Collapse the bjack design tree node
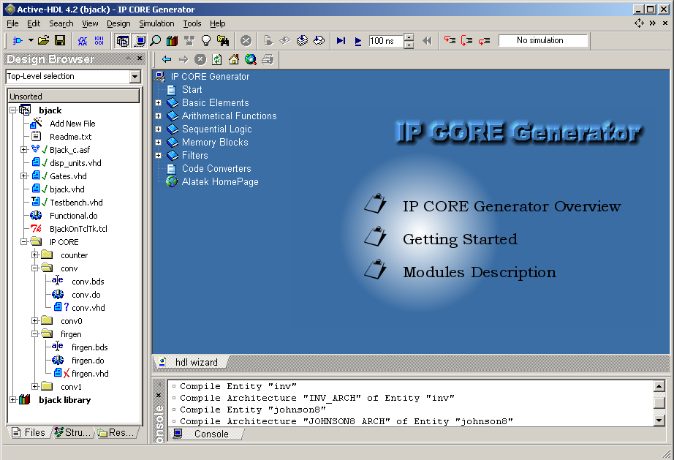 pyautogui.click(x=13, y=110)
